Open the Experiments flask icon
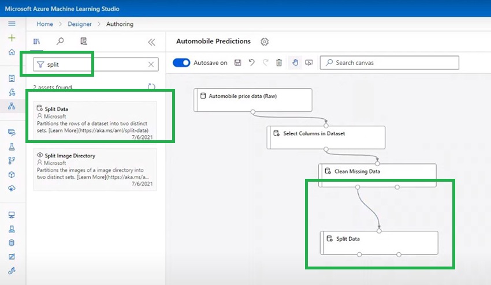This screenshot has width=491, height=285. pyautogui.click(x=12, y=147)
